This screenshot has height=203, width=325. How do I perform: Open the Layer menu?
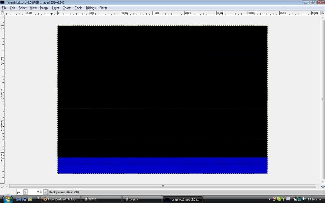(x=55, y=8)
